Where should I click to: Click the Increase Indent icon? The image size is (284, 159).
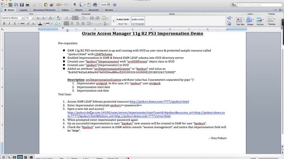pyautogui.click(x=98, y=18)
